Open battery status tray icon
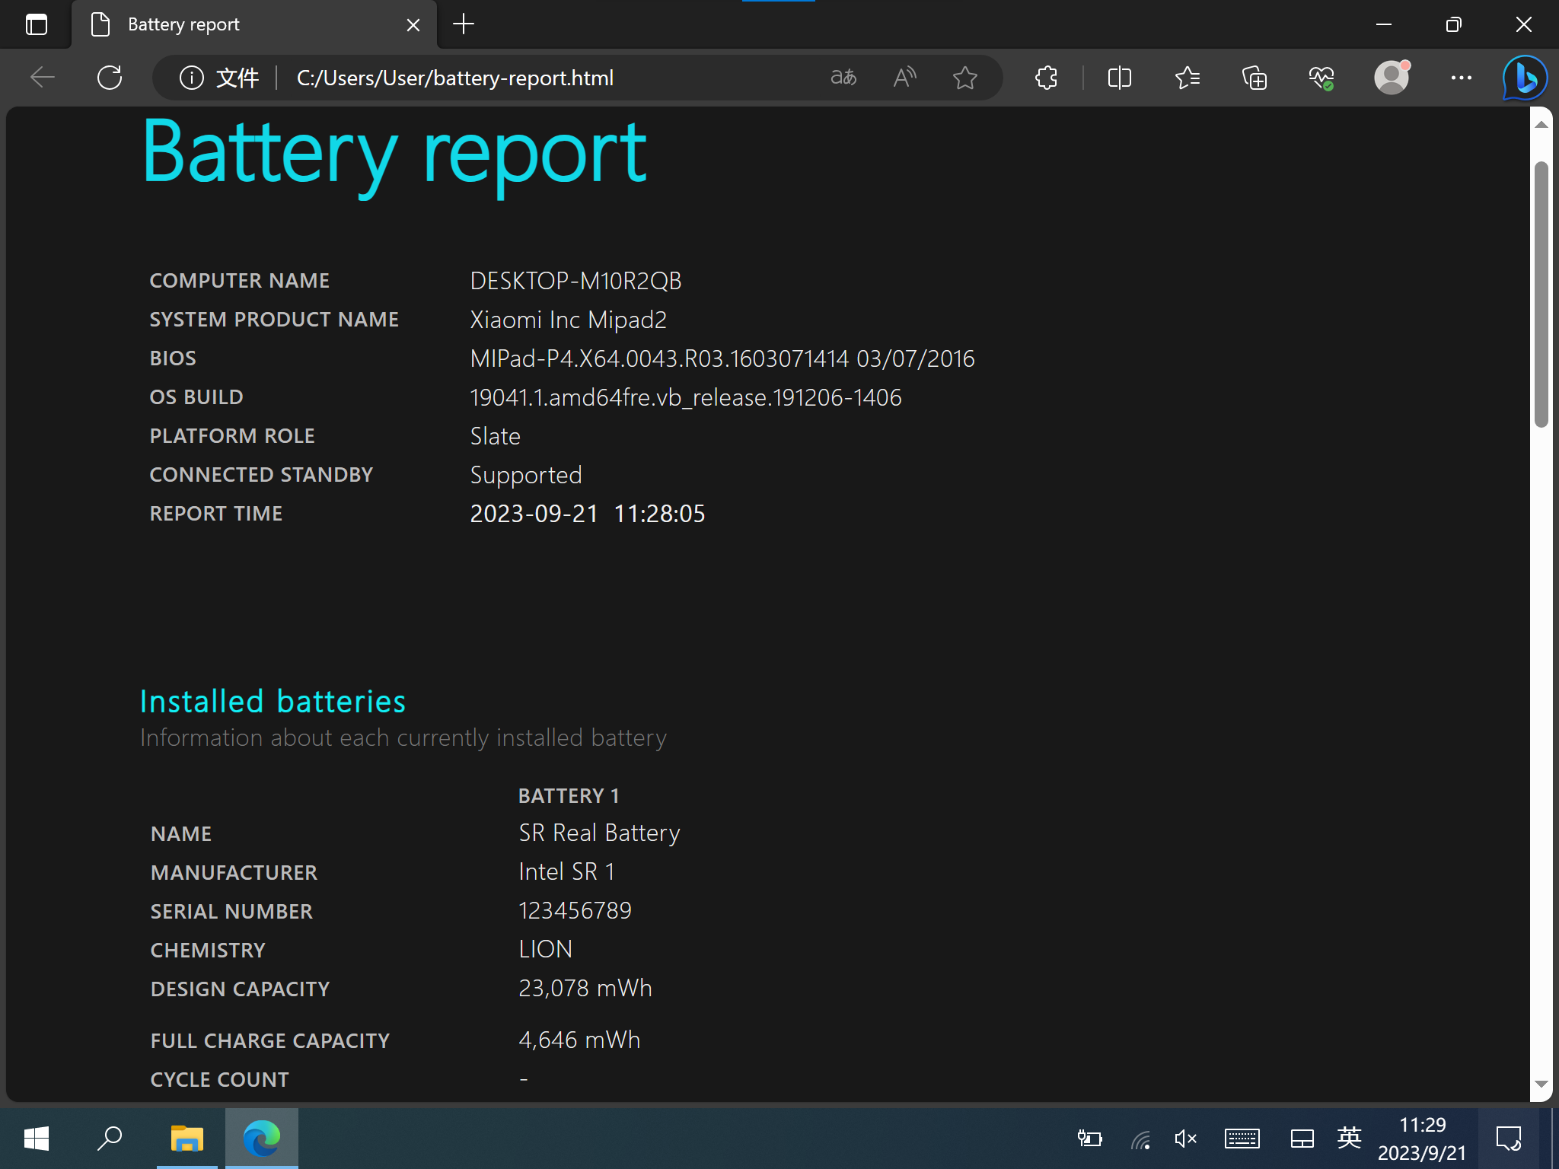Image resolution: width=1559 pixels, height=1169 pixels. tap(1089, 1139)
